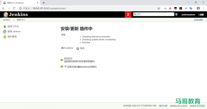This screenshot has width=207, height=109.
Task: Click the red circular extension icon
Action: click(x=170, y=8)
